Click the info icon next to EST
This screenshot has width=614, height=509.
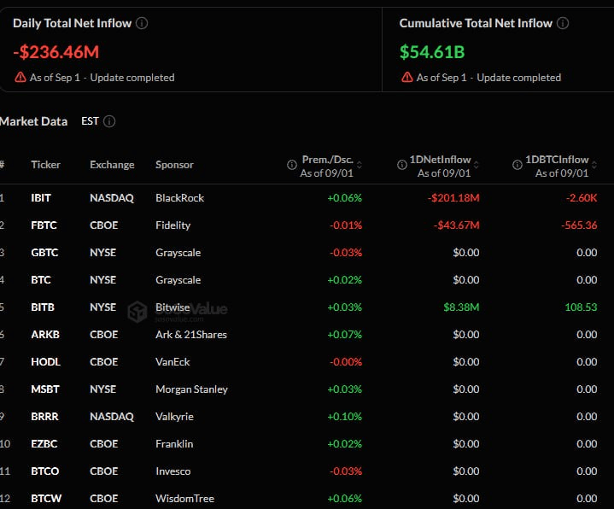(x=109, y=121)
